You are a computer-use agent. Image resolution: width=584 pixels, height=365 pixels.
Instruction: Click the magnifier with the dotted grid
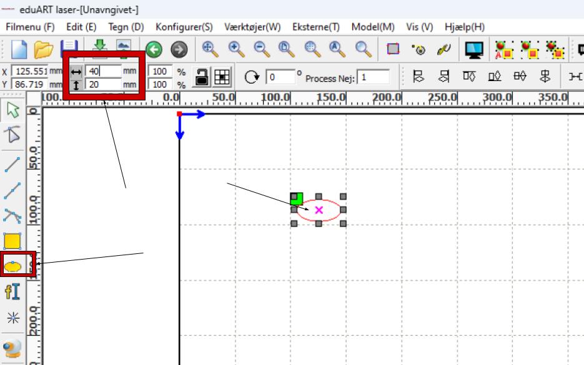click(x=312, y=49)
